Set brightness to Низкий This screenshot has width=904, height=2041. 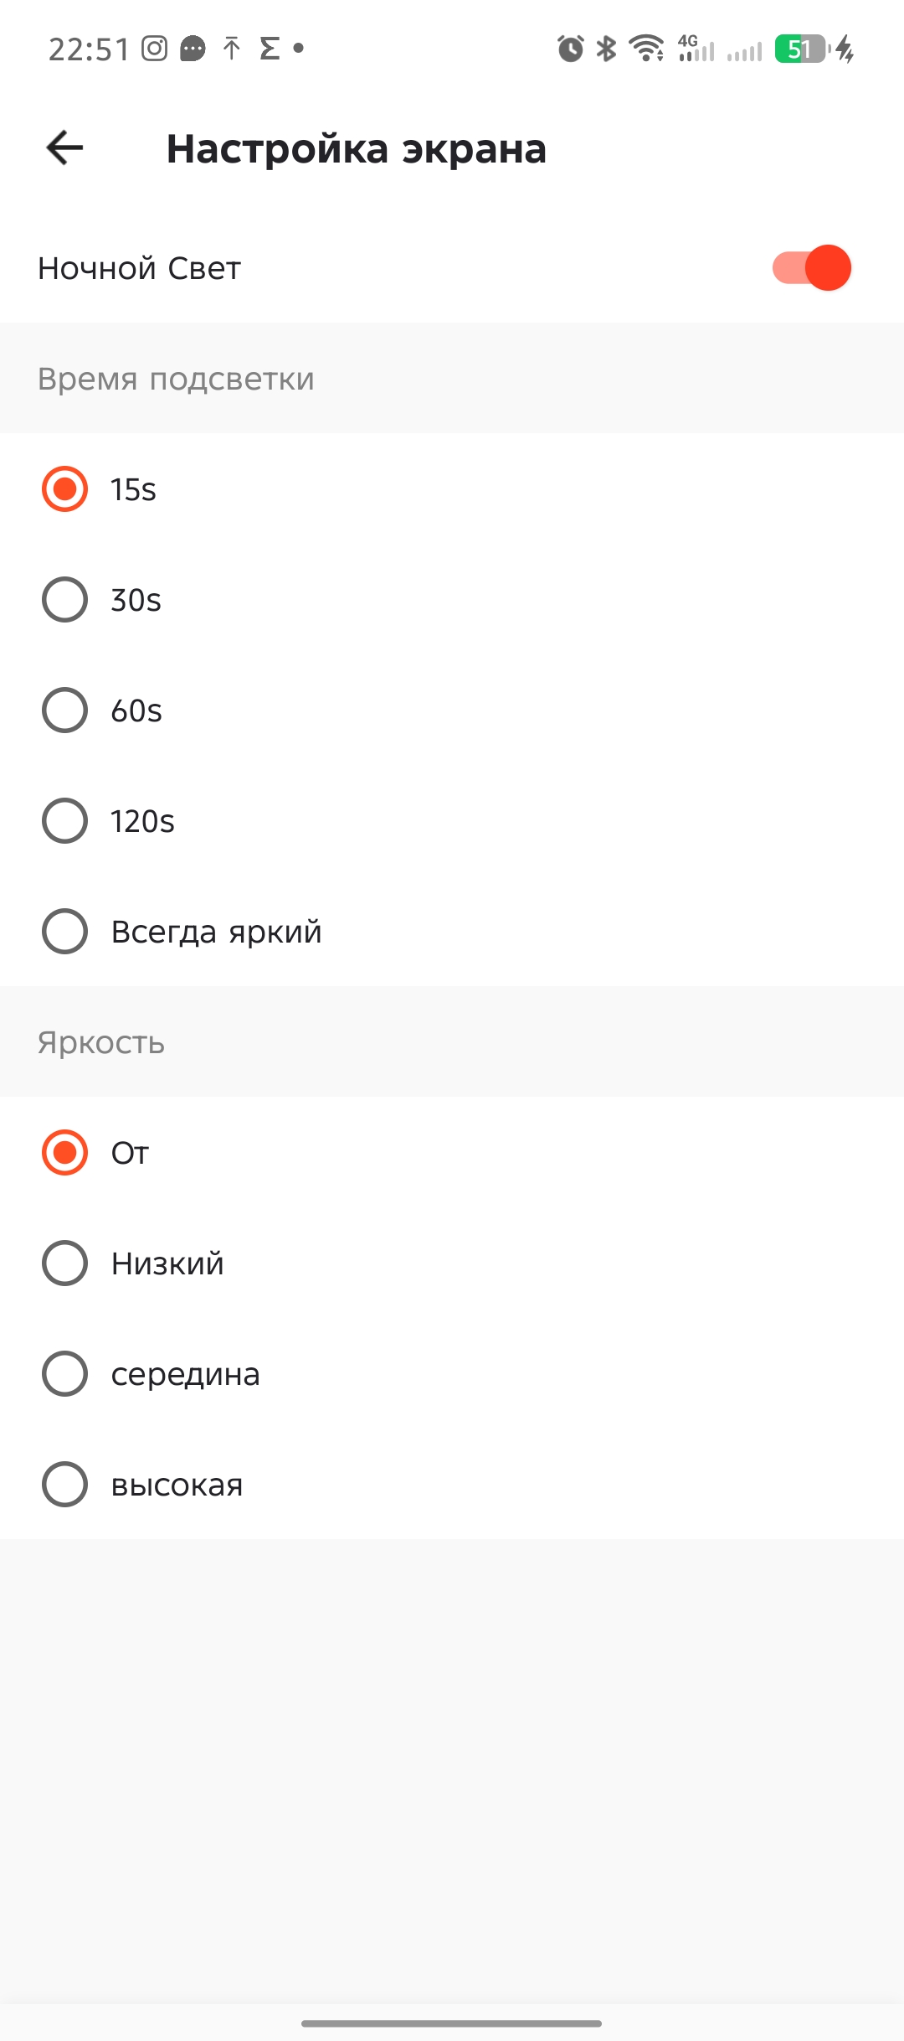click(x=64, y=1263)
